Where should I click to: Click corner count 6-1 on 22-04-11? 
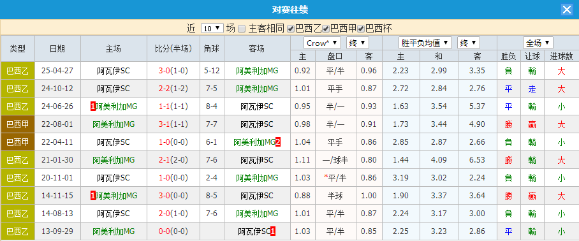coord(212,142)
